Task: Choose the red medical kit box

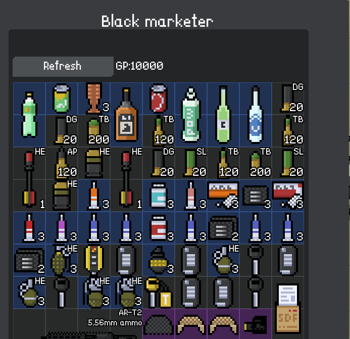Action: [x=288, y=196]
